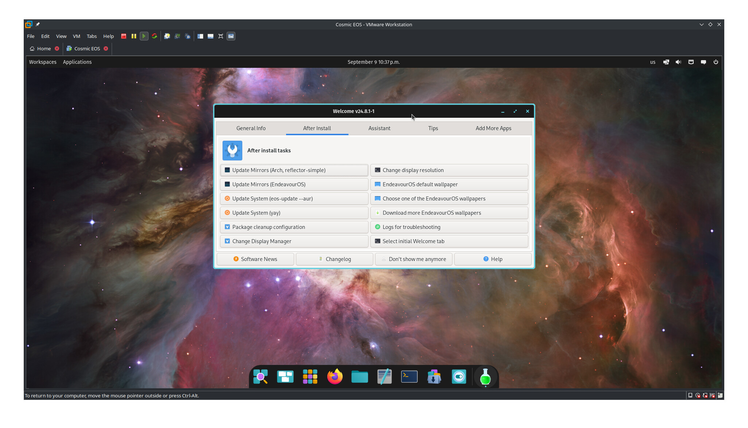Click Don't show me anymore
This screenshot has height=428, width=748.
(x=414, y=259)
